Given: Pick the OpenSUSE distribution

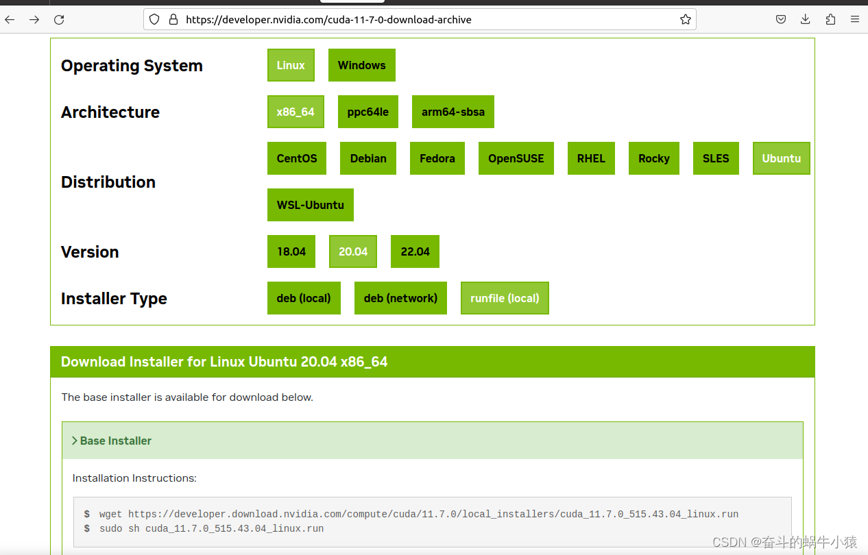Looking at the screenshot, I should click(516, 158).
